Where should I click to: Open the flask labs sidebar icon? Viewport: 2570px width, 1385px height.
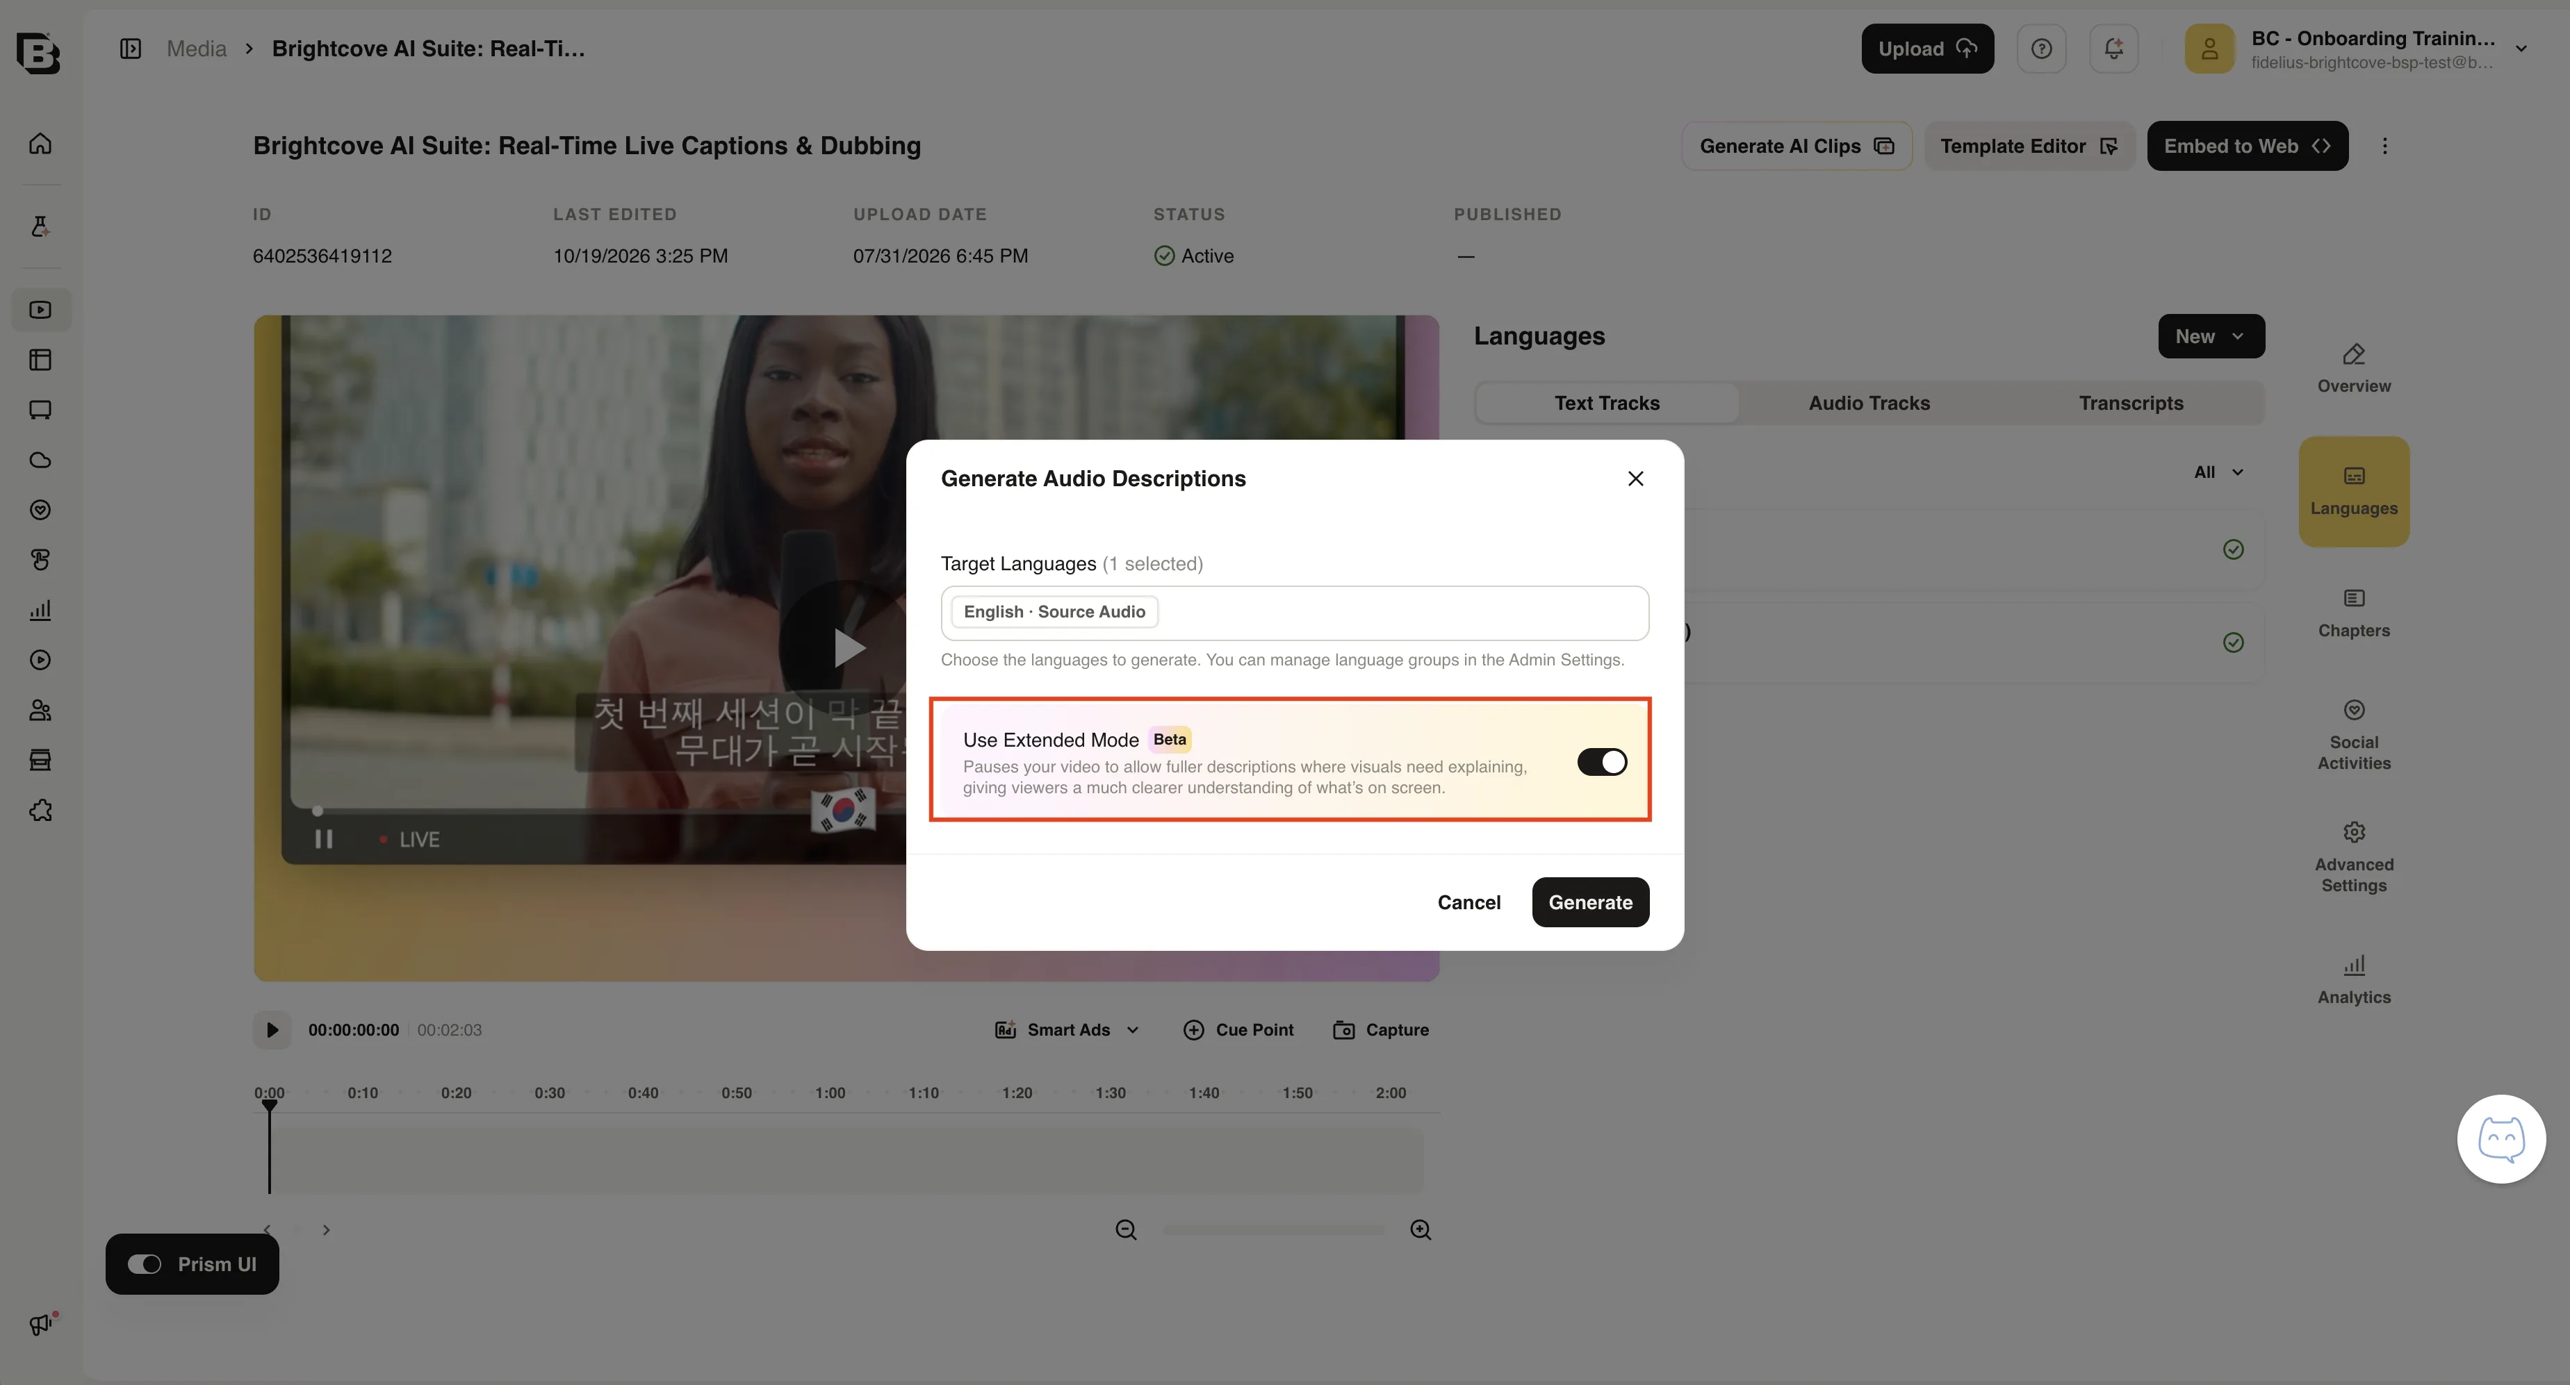40,226
